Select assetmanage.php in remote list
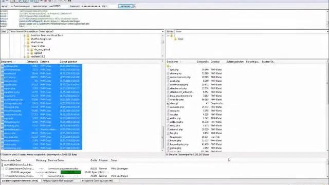 (179, 85)
